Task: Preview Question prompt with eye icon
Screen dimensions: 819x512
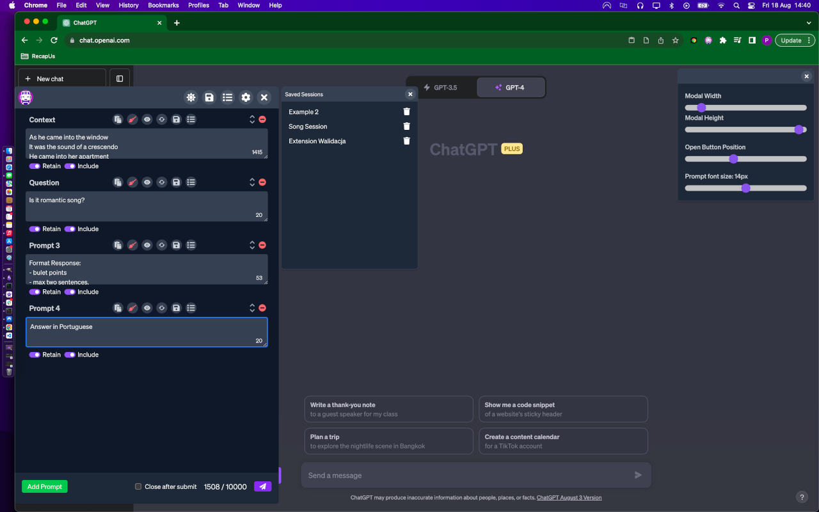Action: (x=147, y=182)
